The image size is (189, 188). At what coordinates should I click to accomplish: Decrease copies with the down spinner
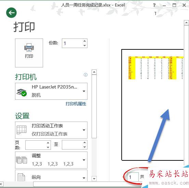[x=85, y=46]
